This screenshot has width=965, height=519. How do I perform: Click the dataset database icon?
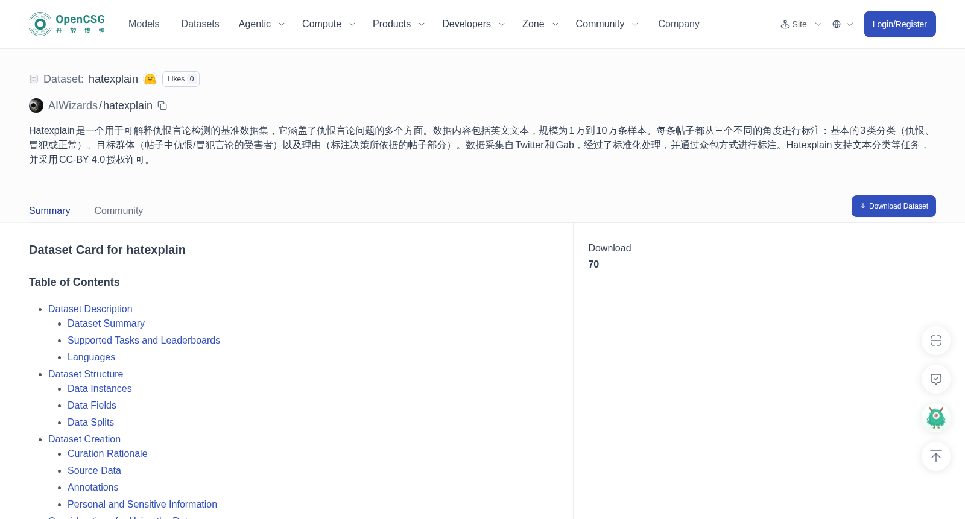pyautogui.click(x=34, y=79)
